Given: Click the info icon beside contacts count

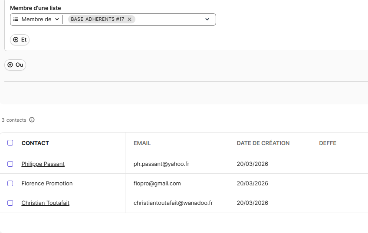Looking at the screenshot, I should tap(32, 120).
